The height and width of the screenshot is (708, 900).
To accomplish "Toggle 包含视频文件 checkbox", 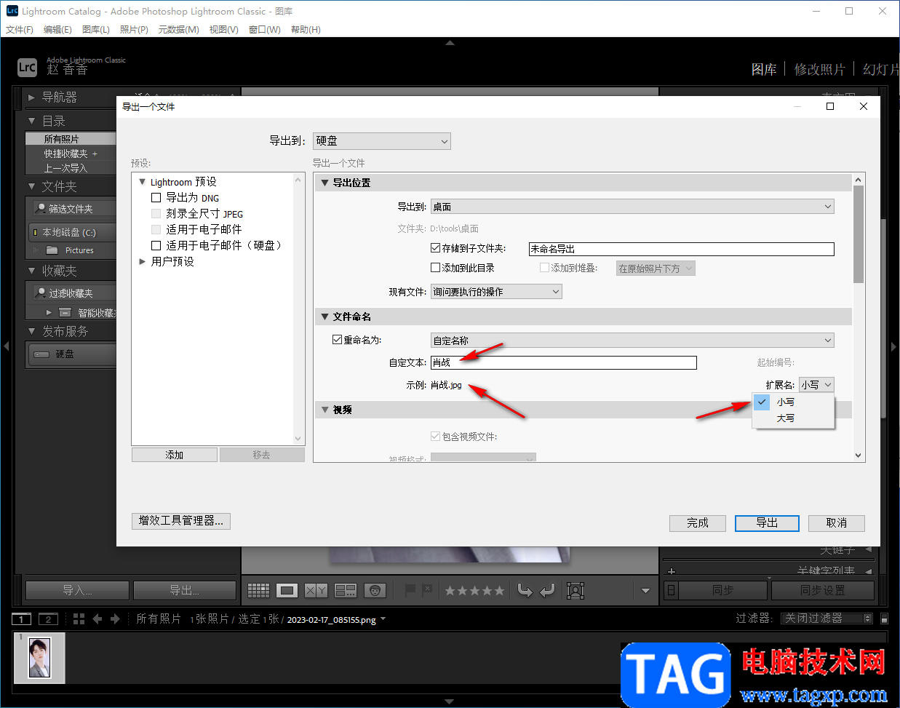I will (x=435, y=437).
